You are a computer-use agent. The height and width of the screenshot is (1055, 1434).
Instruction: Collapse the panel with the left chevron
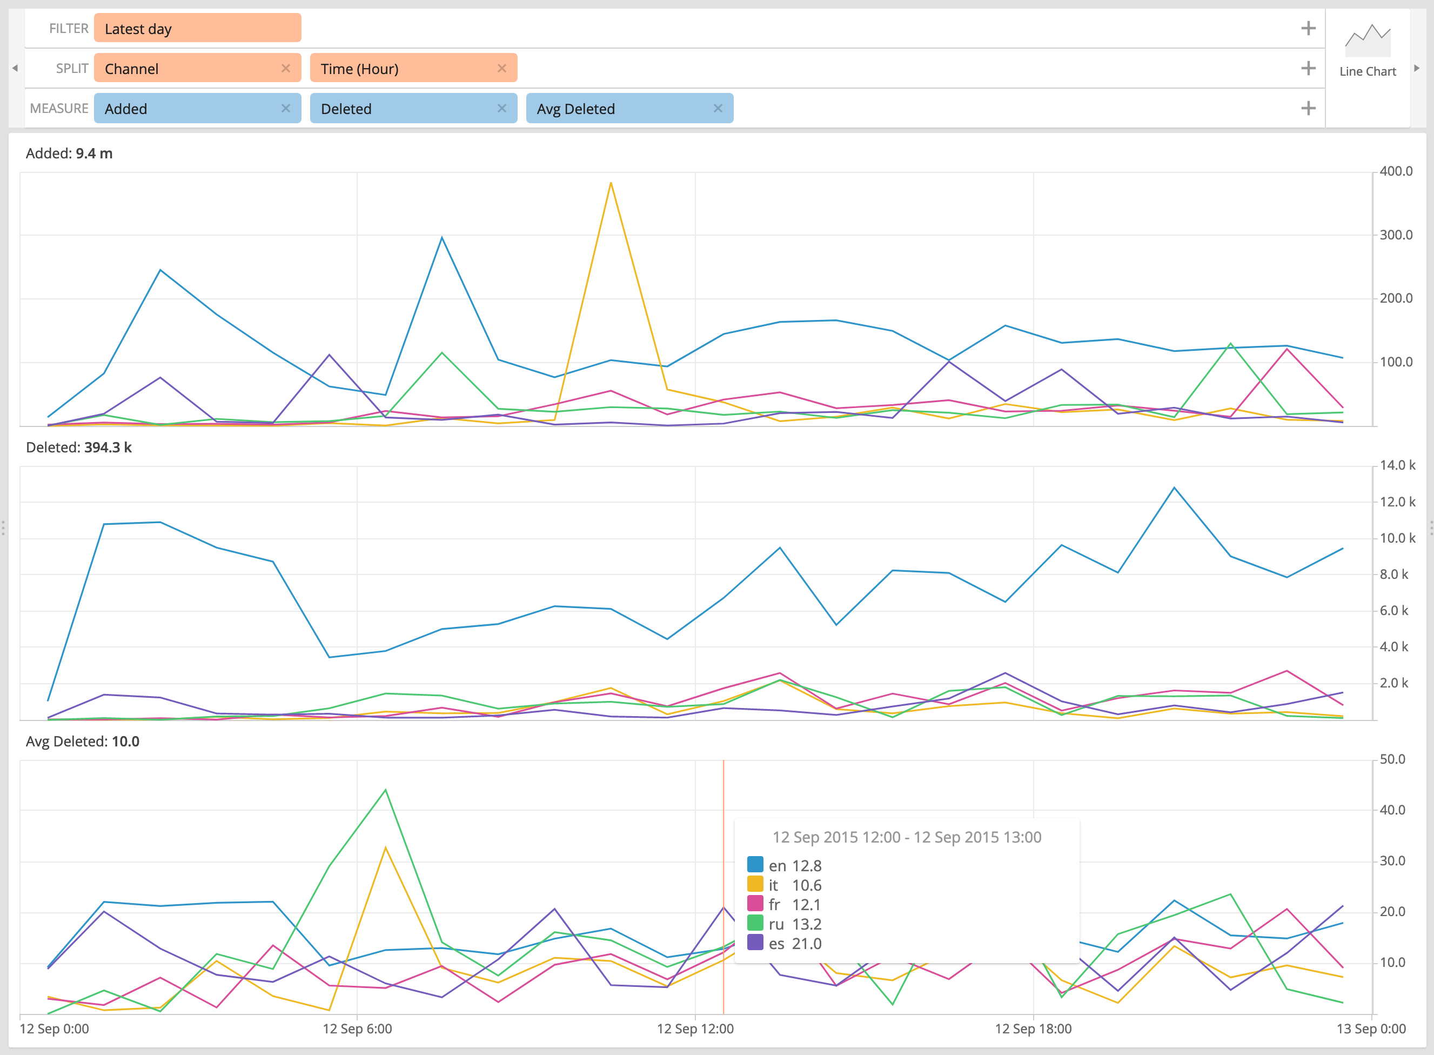pyautogui.click(x=14, y=68)
